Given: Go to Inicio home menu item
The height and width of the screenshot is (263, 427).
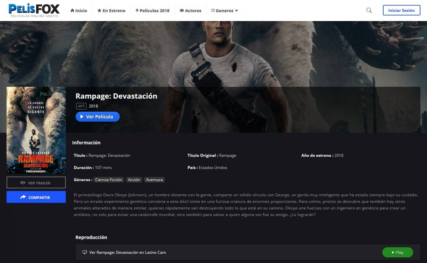Looking at the screenshot, I should tap(79, 11).
